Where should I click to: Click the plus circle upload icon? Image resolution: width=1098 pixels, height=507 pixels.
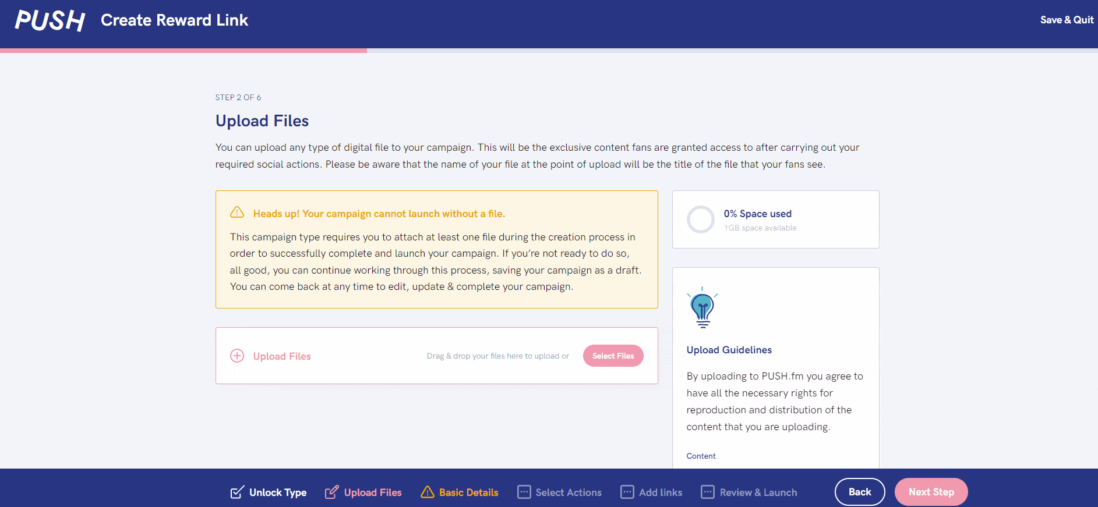(237, 356)
